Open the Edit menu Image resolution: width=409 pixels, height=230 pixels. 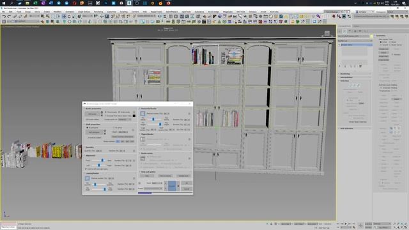[10, 11]
